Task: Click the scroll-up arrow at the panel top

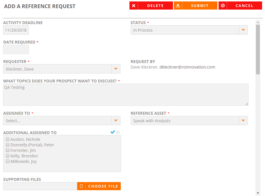Action: [258, 22]
